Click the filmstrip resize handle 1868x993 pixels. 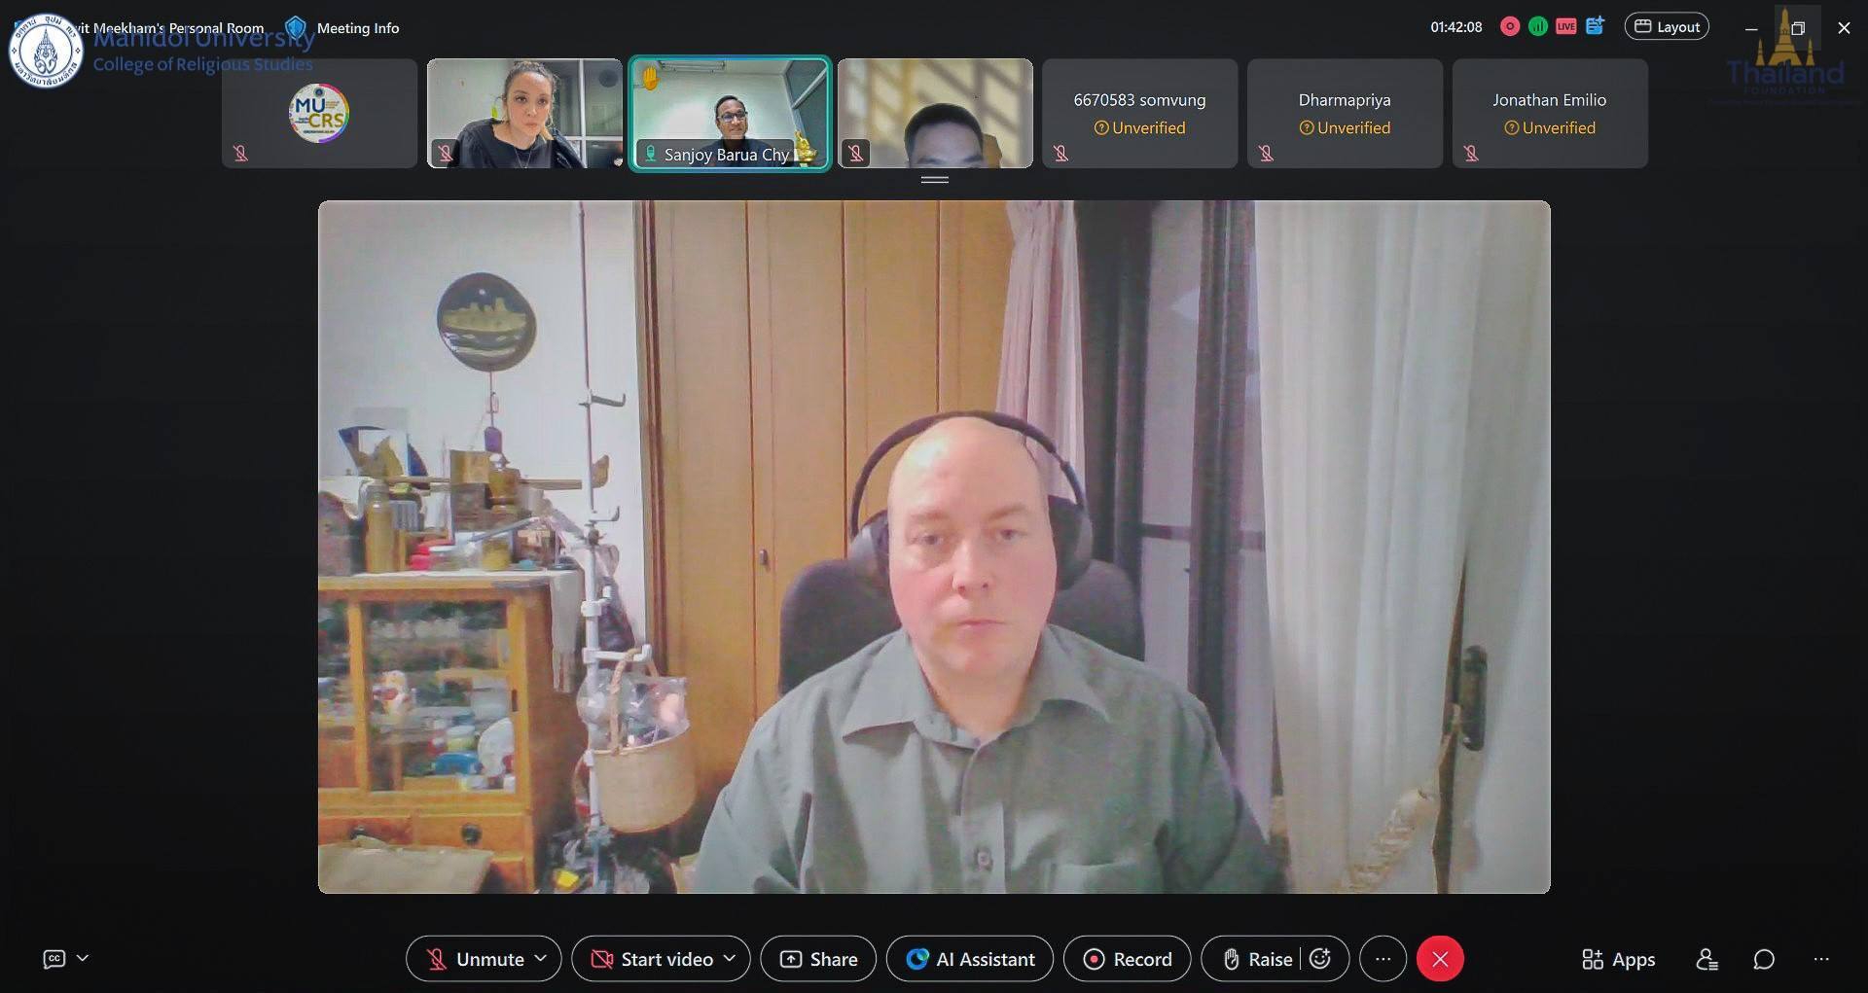(x=934, y=180)
